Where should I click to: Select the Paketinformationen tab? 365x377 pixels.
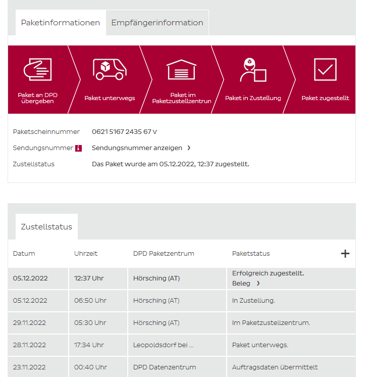click(61, 23)
